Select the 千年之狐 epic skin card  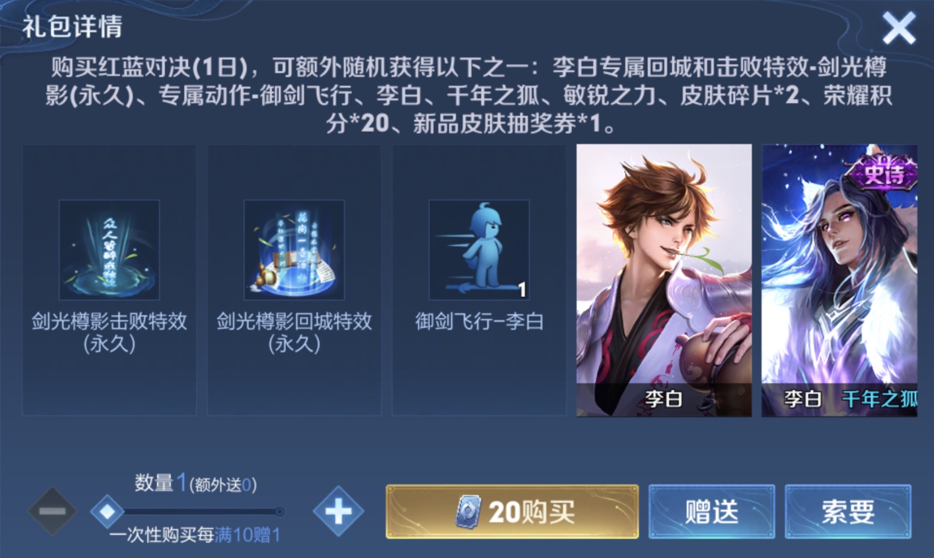point(839,280)
